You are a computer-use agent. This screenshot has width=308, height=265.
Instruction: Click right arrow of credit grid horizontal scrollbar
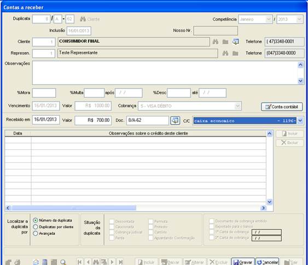coord(263,208)
